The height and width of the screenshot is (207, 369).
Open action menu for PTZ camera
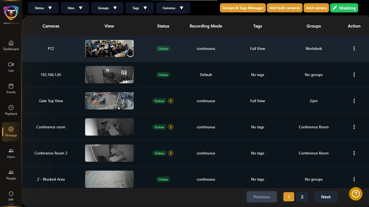(354, 49)
